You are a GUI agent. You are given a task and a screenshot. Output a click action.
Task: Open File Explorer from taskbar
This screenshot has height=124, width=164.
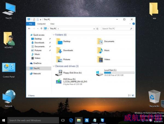coord(79,120)
